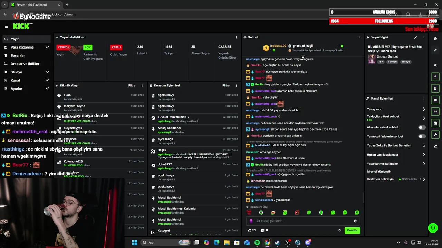Open Droplar ve ödüller in the sidebar

(26, 64)
